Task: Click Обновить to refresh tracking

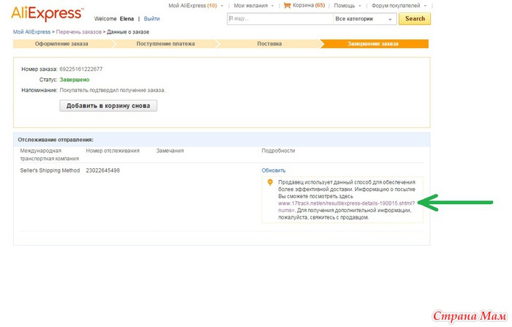Action: point(274,170)
